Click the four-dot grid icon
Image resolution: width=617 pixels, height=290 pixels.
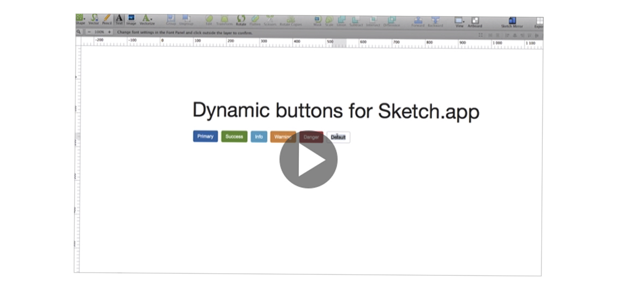click(x=481, y=35)
